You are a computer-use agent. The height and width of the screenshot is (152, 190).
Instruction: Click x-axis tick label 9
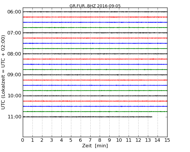point(109,140)
